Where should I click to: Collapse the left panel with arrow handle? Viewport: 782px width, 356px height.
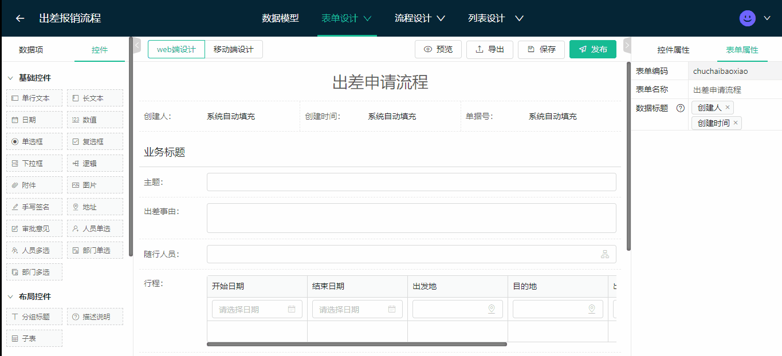click(136, 45)
